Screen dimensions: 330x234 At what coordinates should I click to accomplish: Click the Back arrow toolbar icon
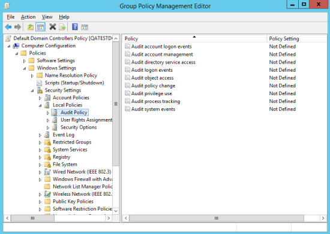click(x=8, y=27)
